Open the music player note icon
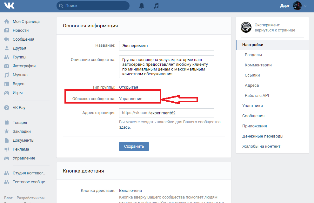This screenshot has width=314, height=203. [156, 6]
